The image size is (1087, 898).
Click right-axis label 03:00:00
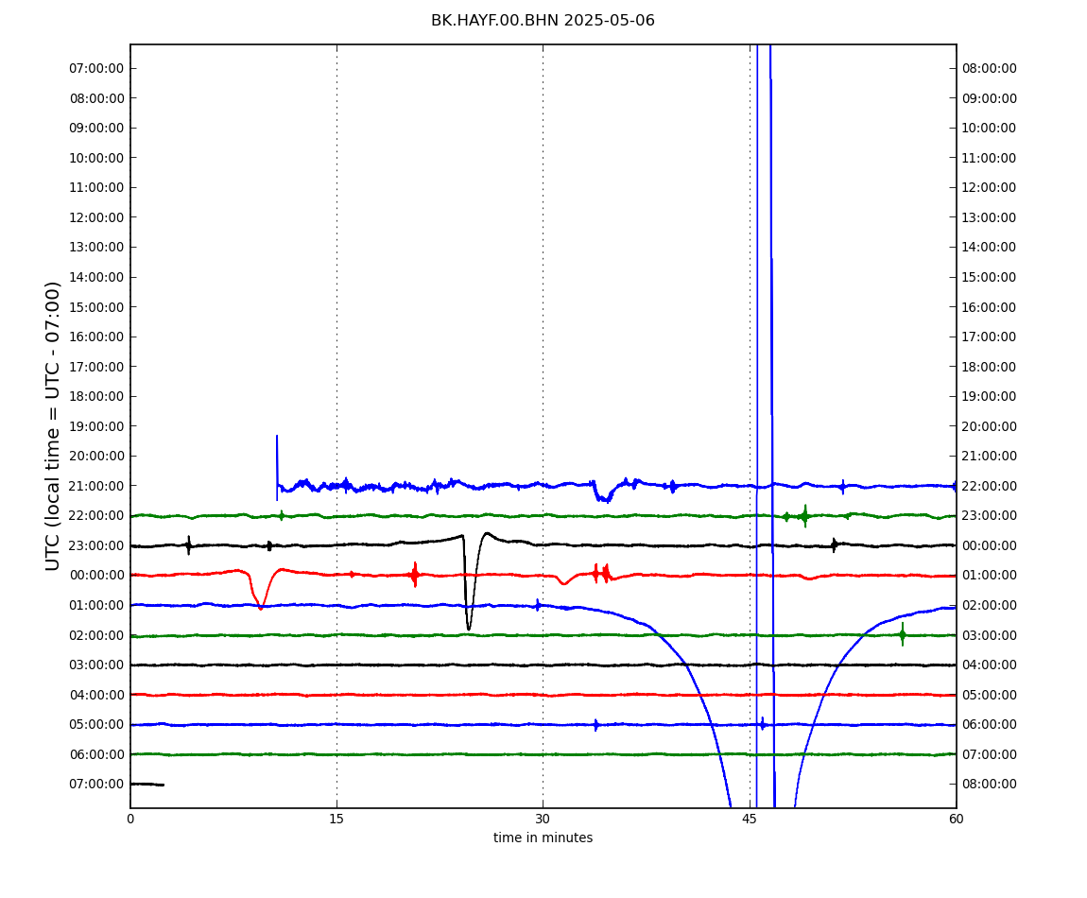(x=990, y=635)
